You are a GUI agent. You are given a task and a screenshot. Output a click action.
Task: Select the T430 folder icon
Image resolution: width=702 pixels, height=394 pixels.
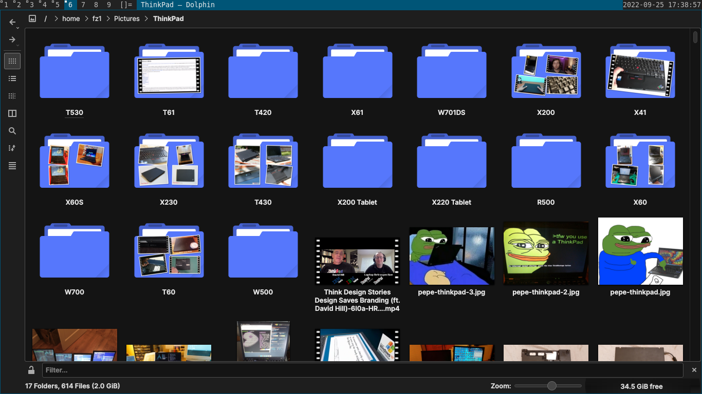[x=263, y=161]
